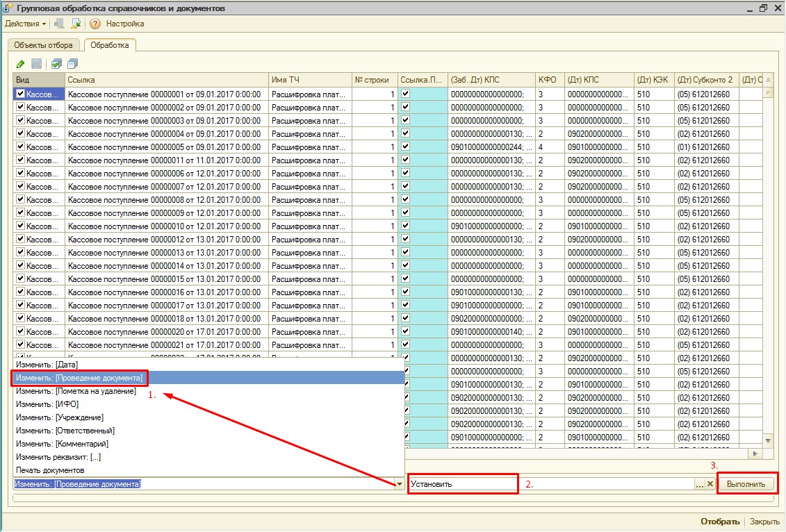Click the ellipsis value selection button
The height and width of the screenshot is (532, 786).
click(699, 484)
